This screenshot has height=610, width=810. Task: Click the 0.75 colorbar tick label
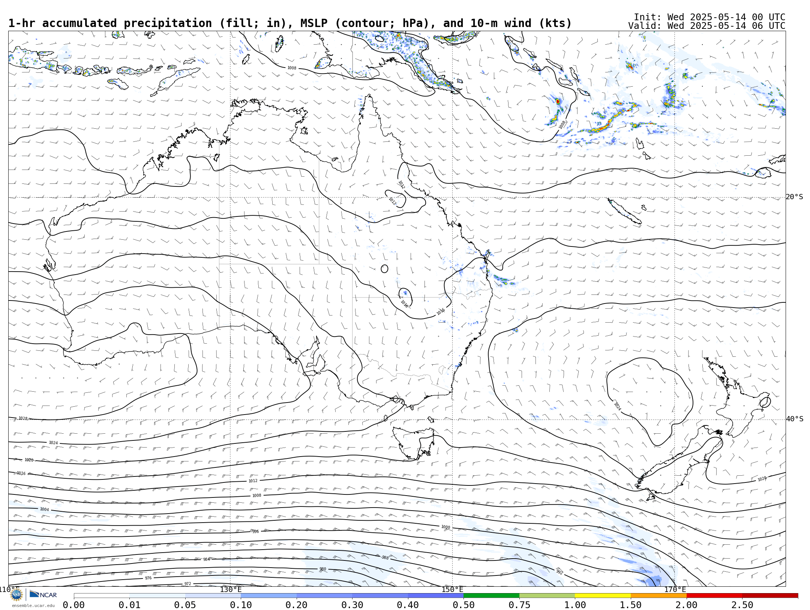[519, 605]
